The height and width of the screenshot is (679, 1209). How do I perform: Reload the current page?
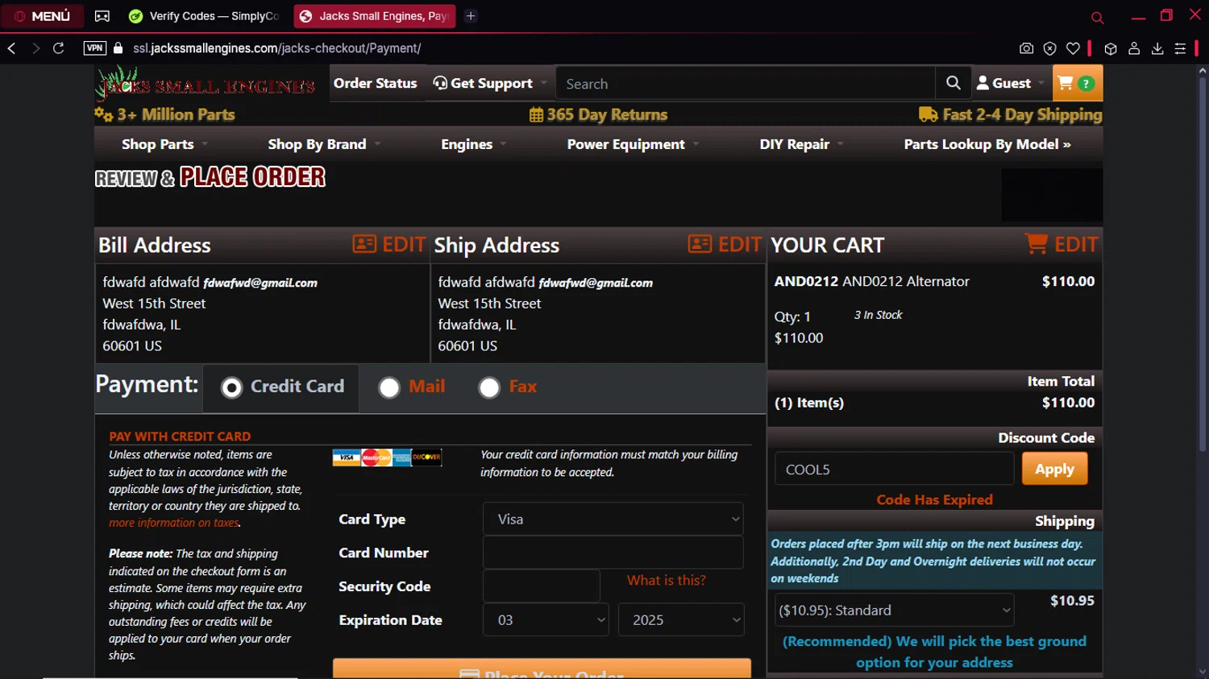point(59,48)
